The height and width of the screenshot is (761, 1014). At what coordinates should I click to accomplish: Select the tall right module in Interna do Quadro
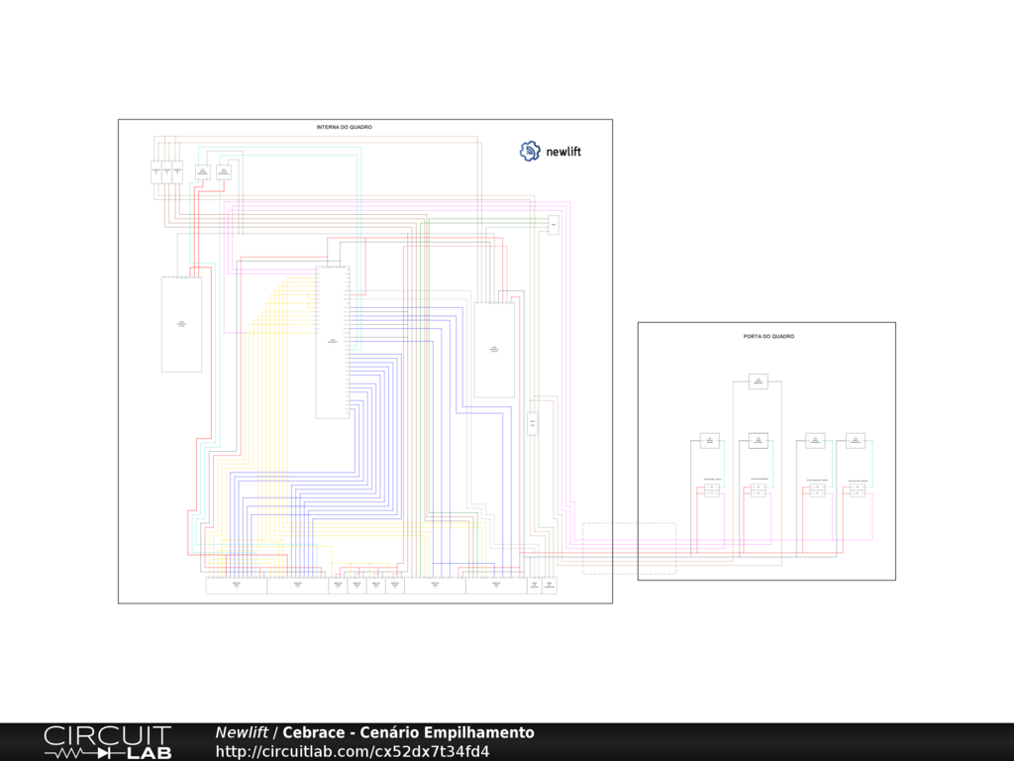(493, 350)
